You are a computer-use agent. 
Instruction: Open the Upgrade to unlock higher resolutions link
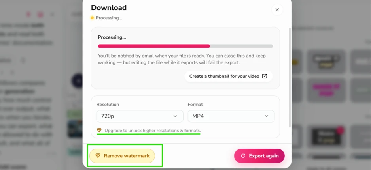pyautogui.click(x=153, y=130)
